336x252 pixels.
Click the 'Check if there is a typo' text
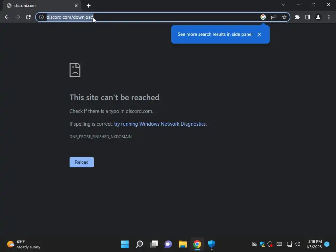coord(112,111)
